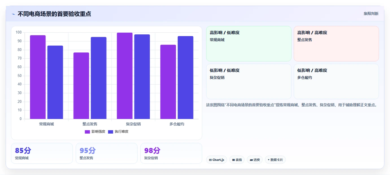Viewport: 390px width, 175px height.
Task: Click the blue 执行难度 legend swatch
Action: (110, 132)
